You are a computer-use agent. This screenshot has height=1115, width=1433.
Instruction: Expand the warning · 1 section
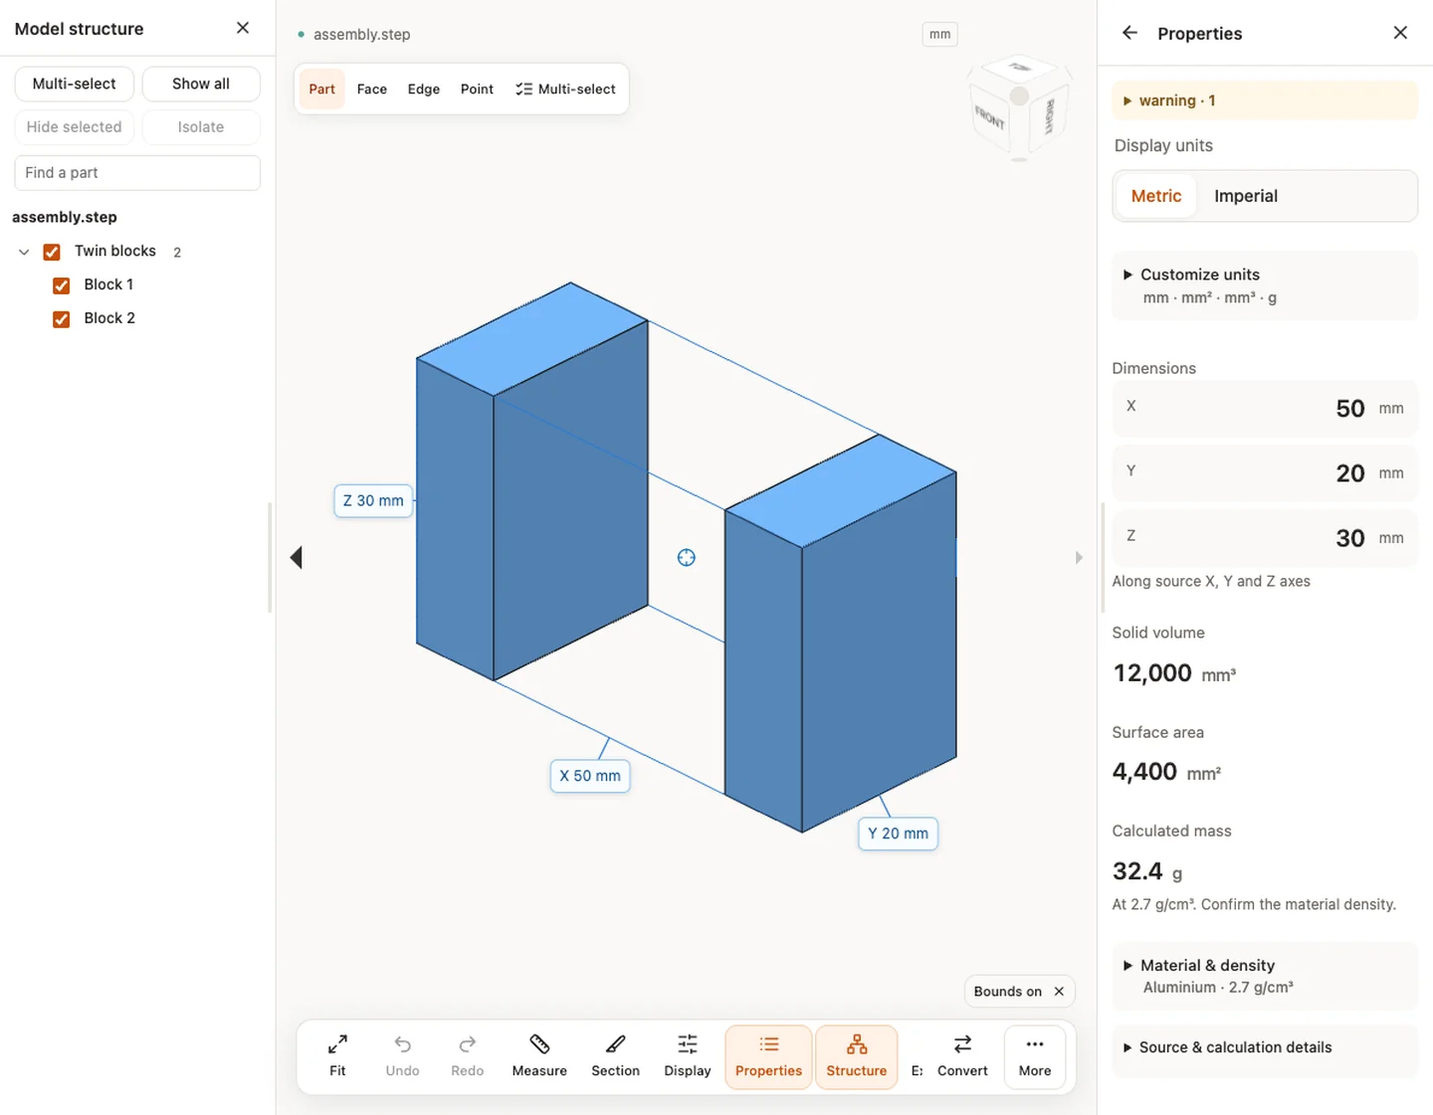point(1264,100)
